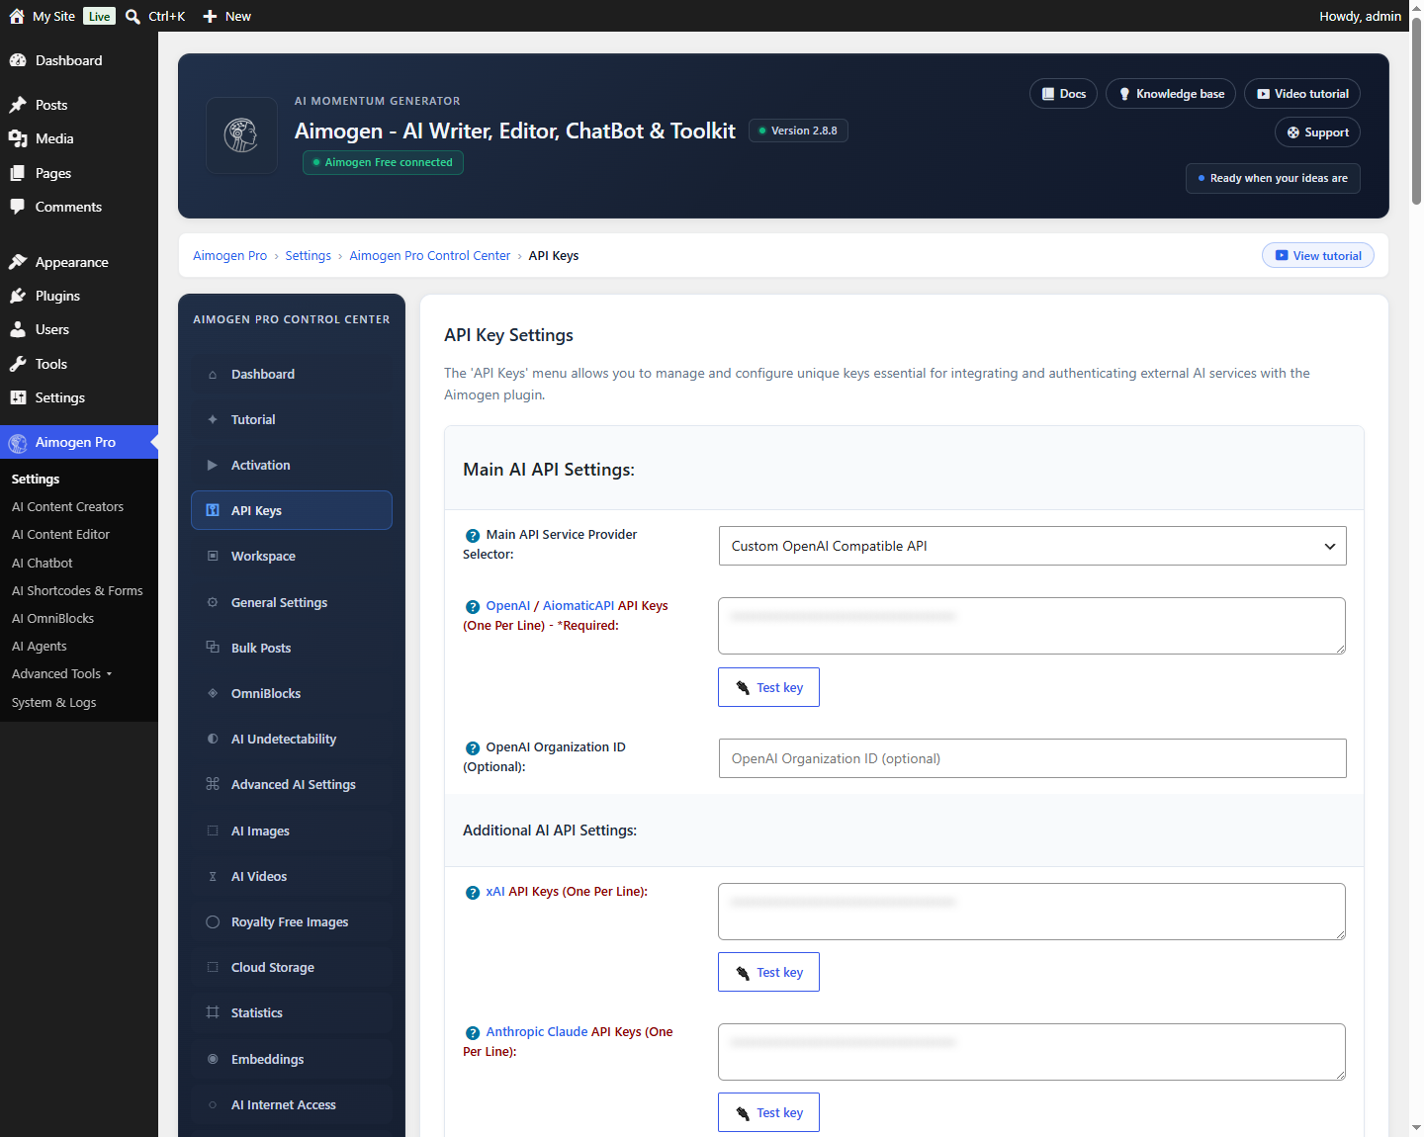Open AI Videos section
The height and width of the screenshot is (1137, 1424).
pyautogui.click(x=292, y=876)
